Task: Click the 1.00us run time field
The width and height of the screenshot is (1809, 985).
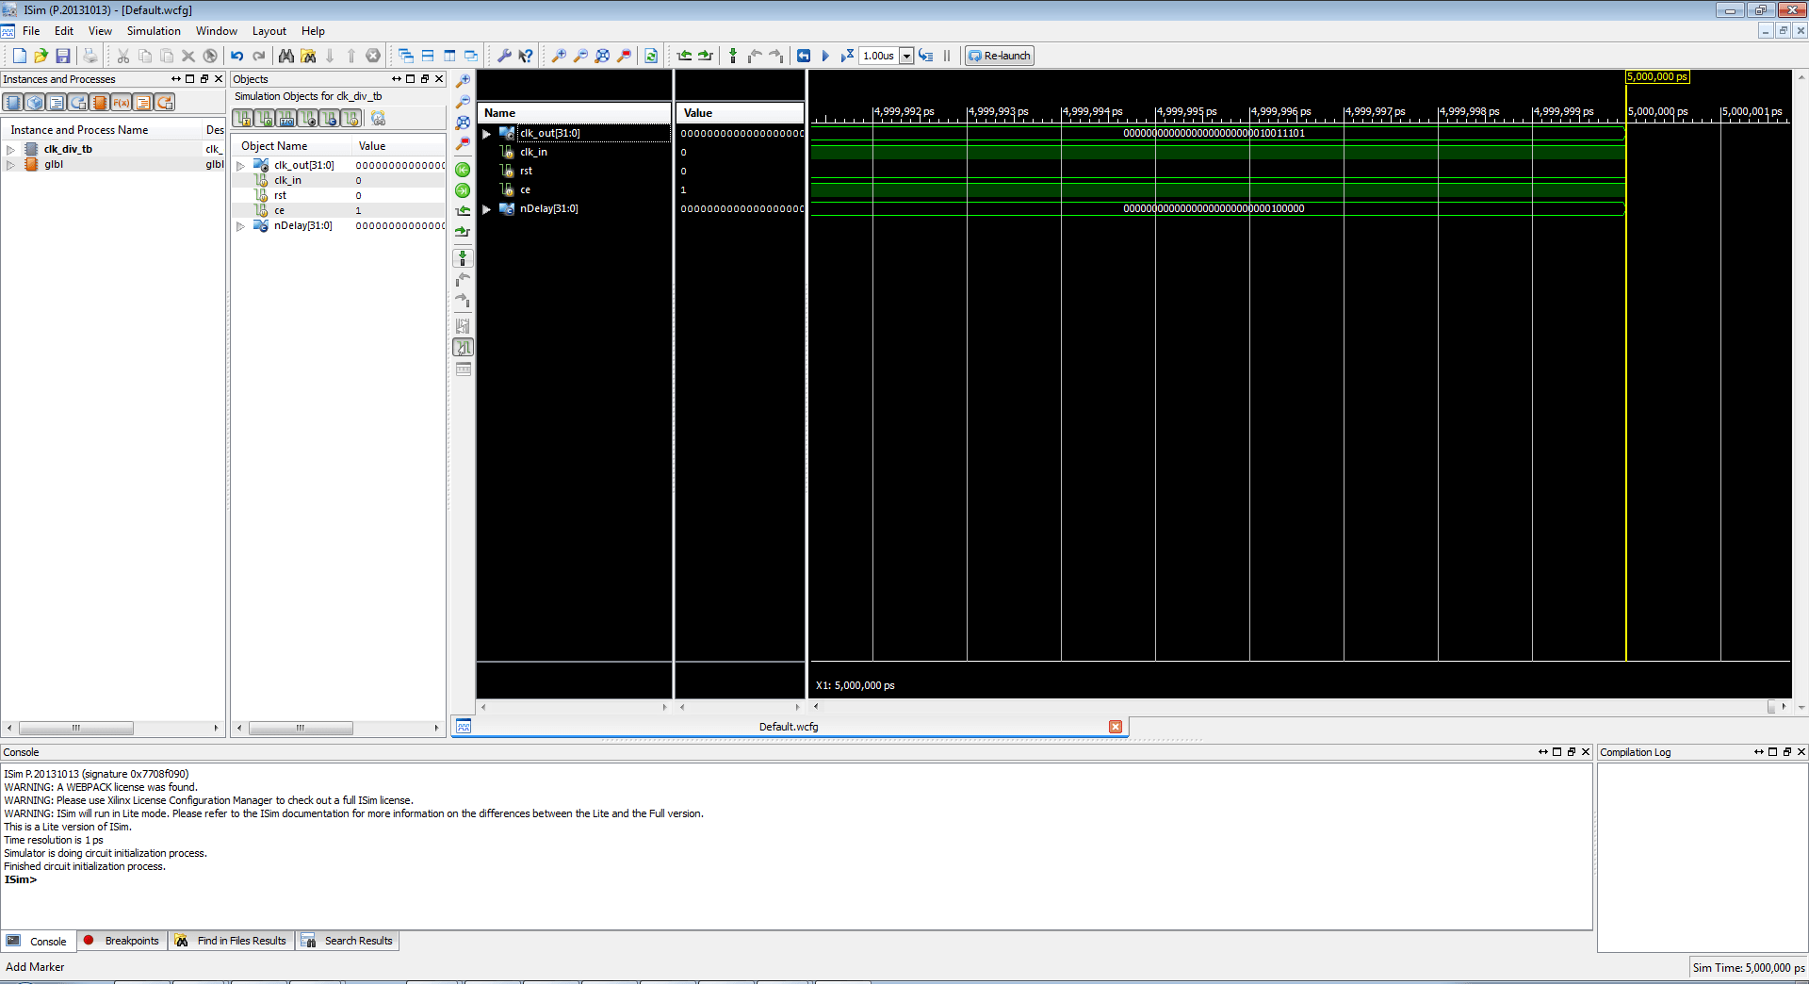Action: (880, 56)
